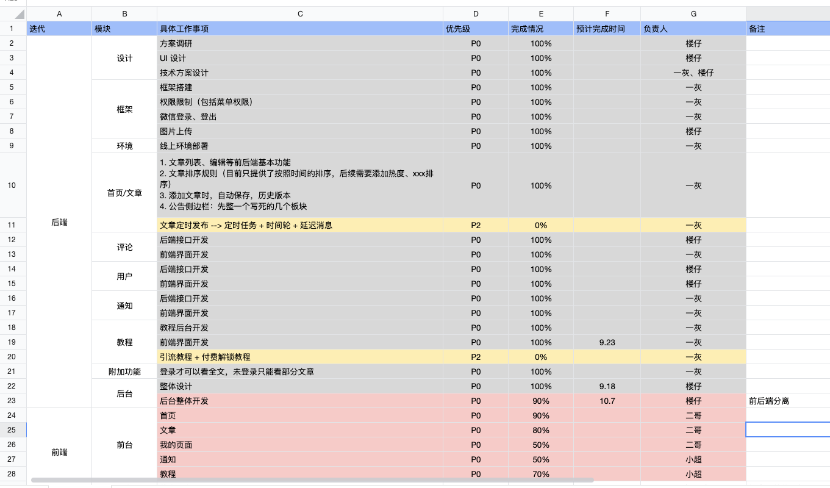Screen dimensions: 830x488
Task: Click the 前台 module cell
Action: (124, 445)
